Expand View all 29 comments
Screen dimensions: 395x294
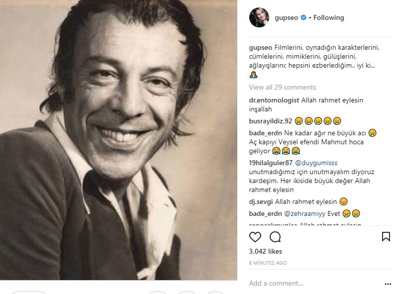(x=282, y=87)
